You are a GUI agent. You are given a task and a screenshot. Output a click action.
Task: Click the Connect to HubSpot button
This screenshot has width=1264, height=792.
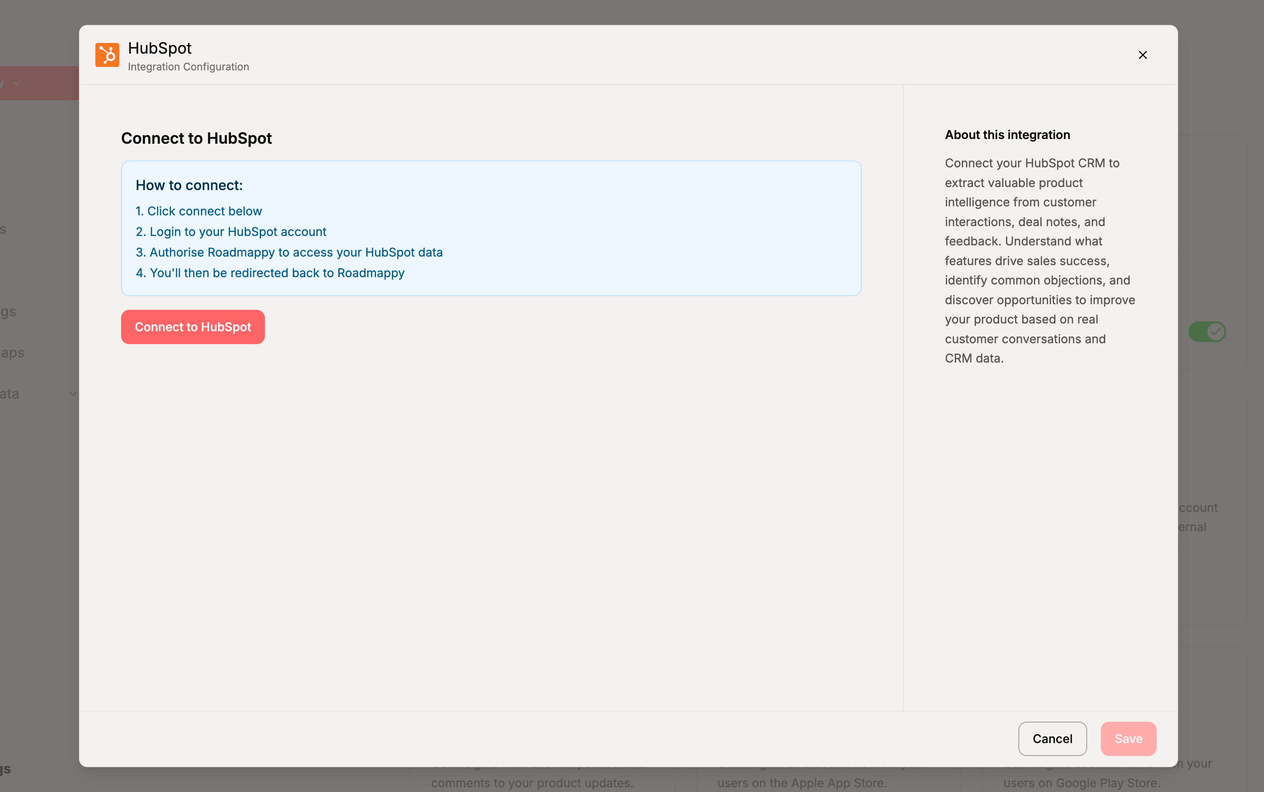(193, 327)
